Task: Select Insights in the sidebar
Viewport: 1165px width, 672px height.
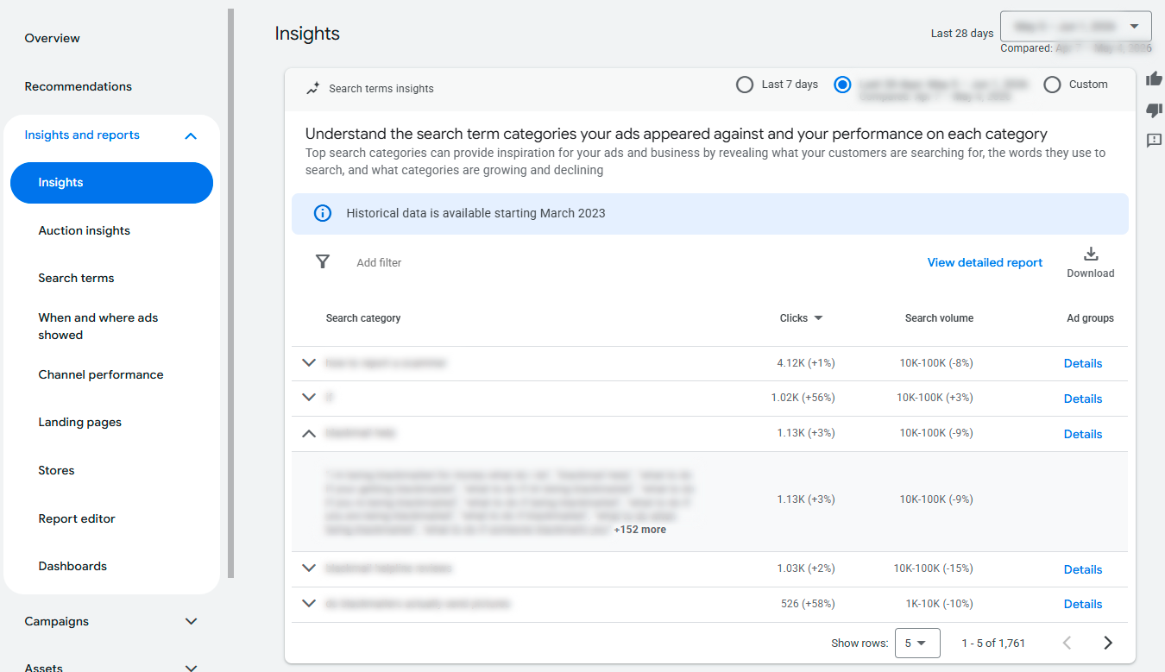Action: coord(111,183)
